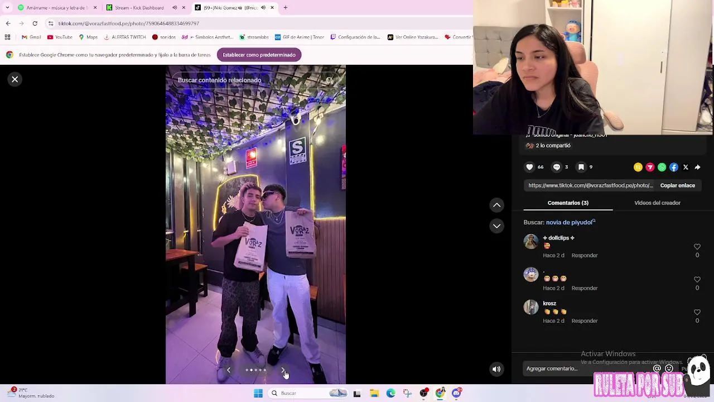
Task: Open the weather widget
Action: click(x=31, y=393)
